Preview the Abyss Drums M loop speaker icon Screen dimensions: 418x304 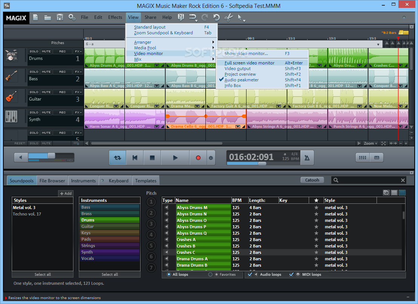[167, 207]
